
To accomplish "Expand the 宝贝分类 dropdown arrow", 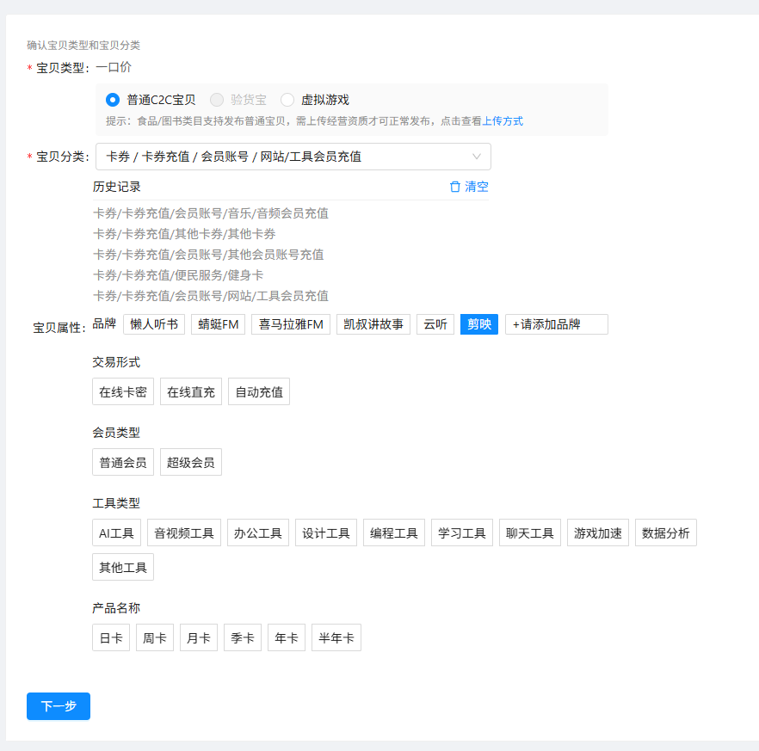I will pyautogui.click(x=477, y=157).
